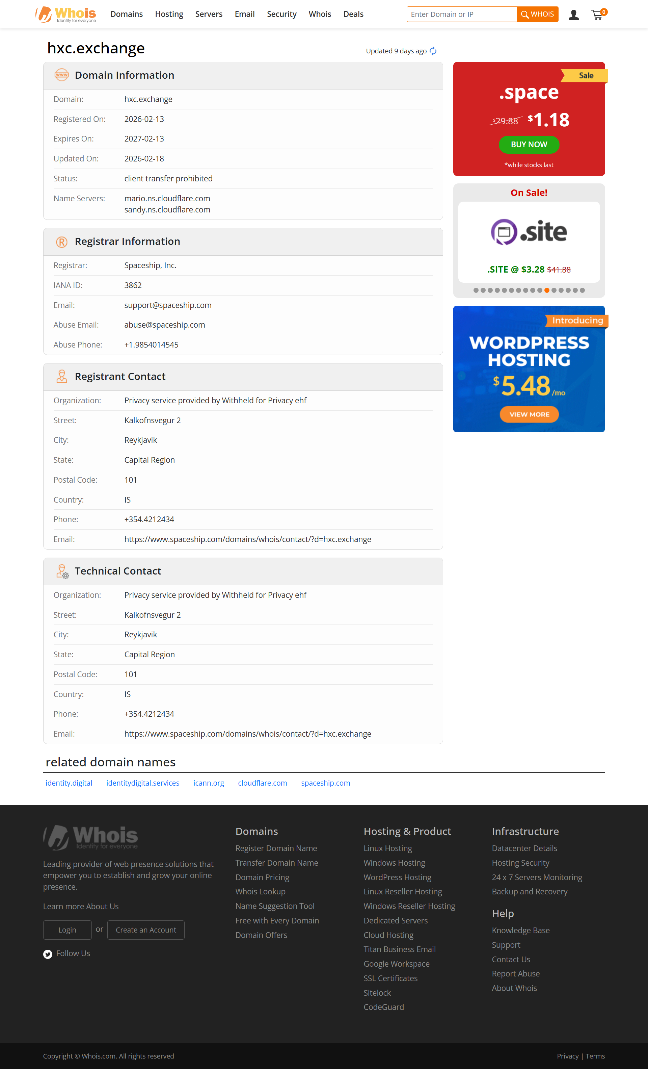The width and height of the screenshot is (648, 1069).
Task: Click Create an Account button
Action: [x=146, y=930]
